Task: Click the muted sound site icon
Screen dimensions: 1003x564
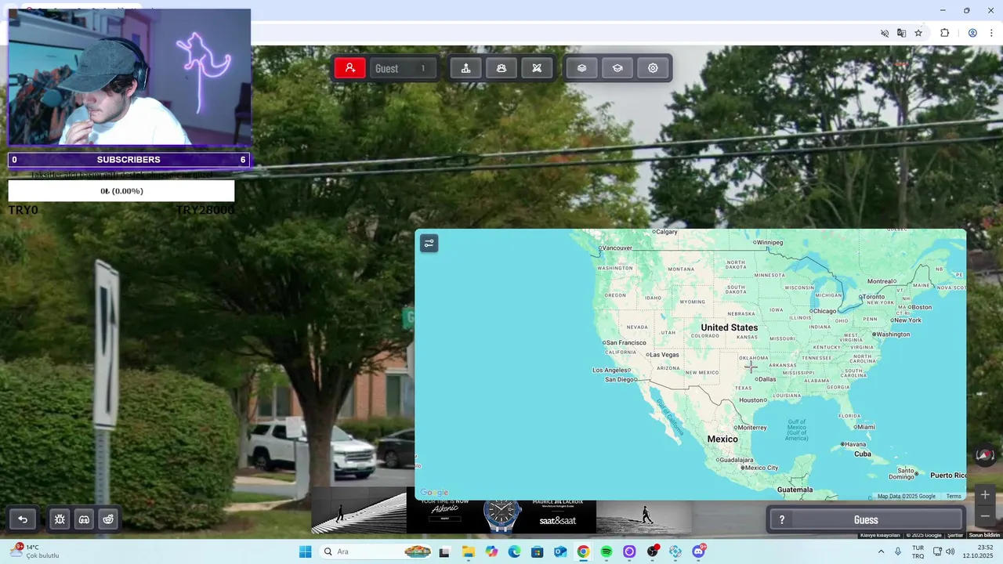Action: pos(885,33)
